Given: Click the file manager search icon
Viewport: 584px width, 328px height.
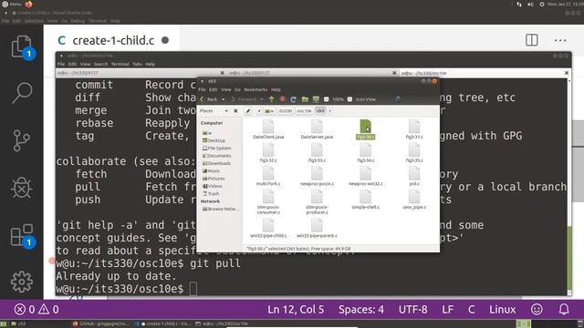Looking at the screenshot, I should 398,99.
